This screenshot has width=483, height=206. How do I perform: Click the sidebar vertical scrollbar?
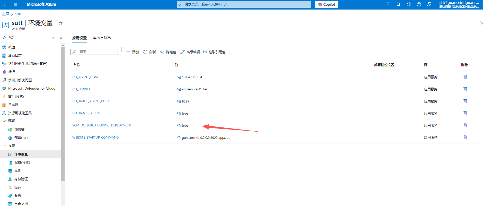tap(63, 113)
